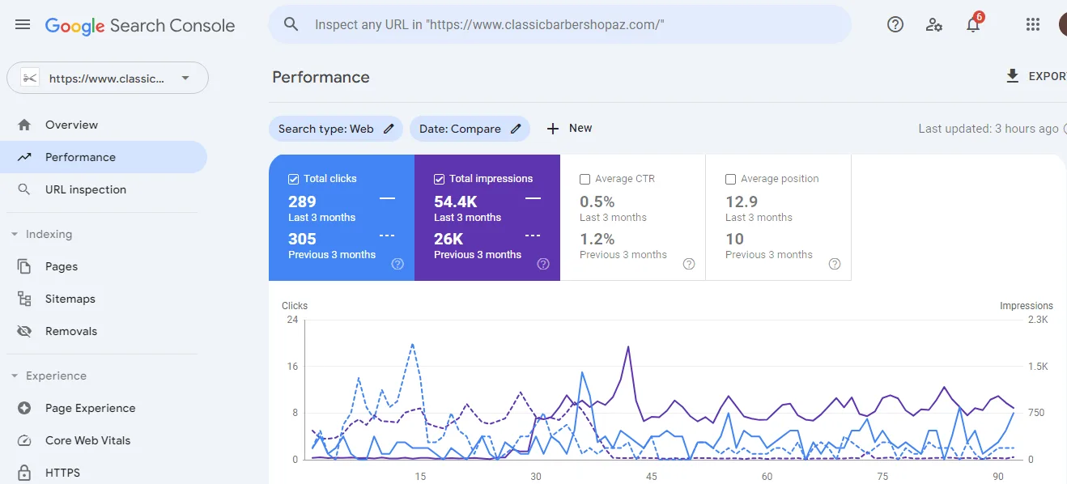Go to Overview in sidebar
The height and width of the screenshot is (484, 1067).
[x=104, y=125]
